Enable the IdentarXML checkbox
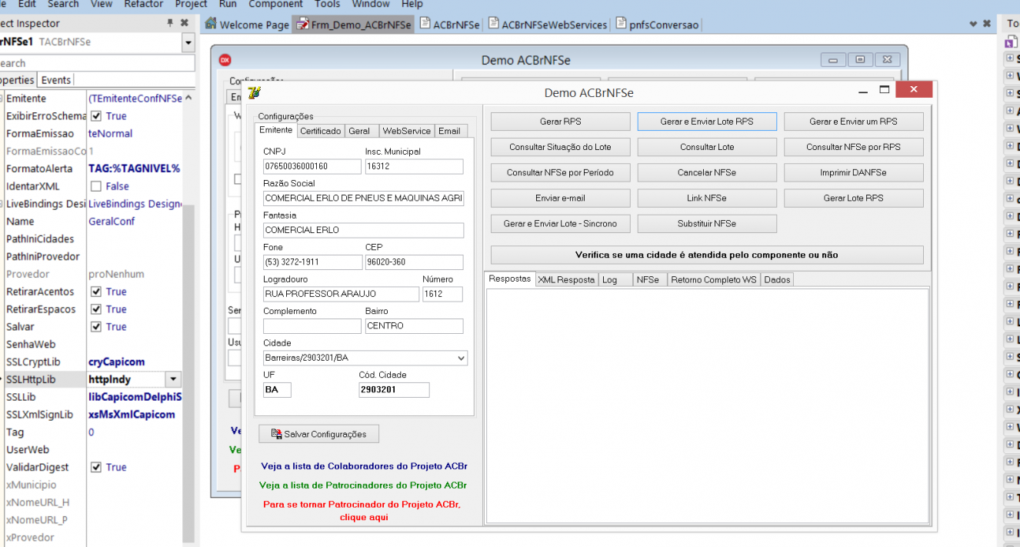Image resolution: width=1020 pixels, height=547 pixels. point(96,186)
